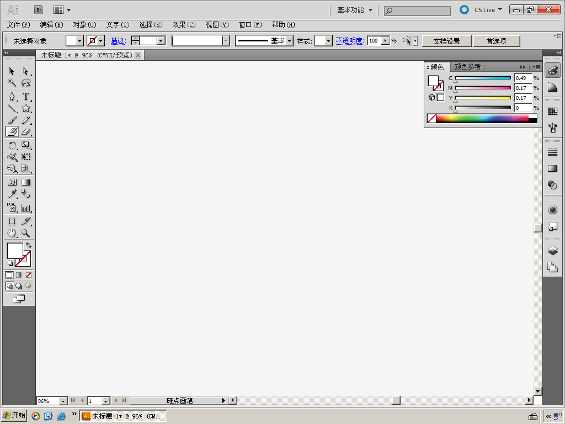Enable Draw Behind mode

tap(19, 286)
